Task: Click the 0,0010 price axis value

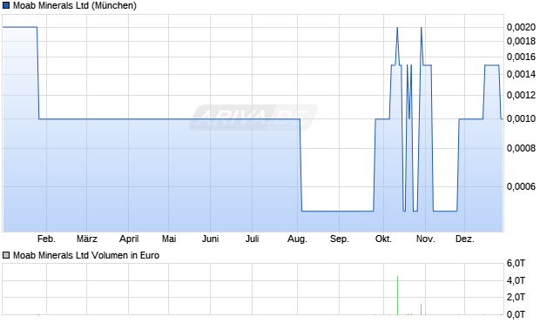Action: [x=521, y=118]
